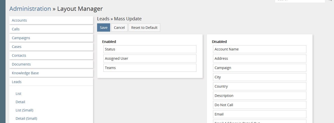The image size is (334, 123).
Task: Choose the List (Small) layout
Action: (x=24, y=110)
